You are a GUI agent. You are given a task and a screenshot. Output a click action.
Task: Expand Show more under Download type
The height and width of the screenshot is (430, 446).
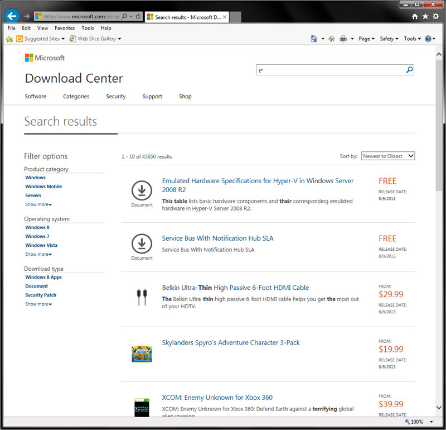(38, 304)
